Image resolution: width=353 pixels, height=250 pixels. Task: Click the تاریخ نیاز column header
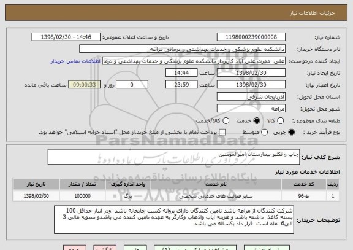pos(36,184)
